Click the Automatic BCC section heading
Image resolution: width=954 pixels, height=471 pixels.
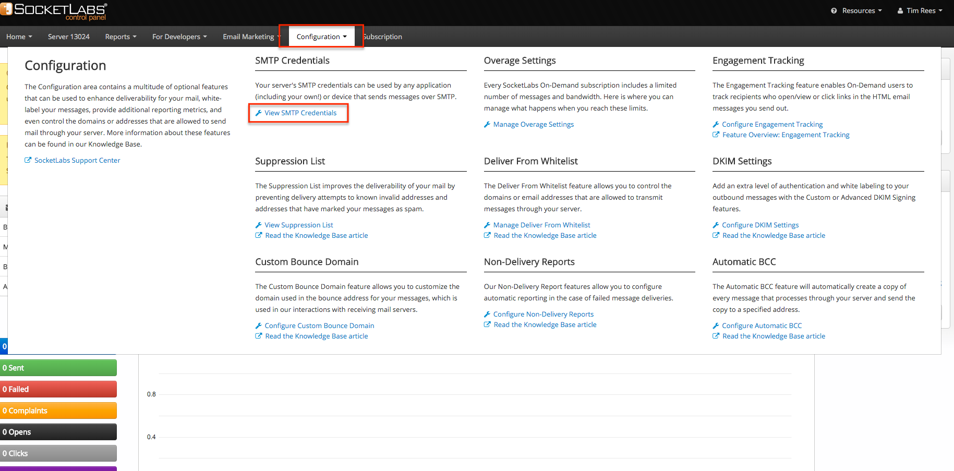tap(744, 262)
